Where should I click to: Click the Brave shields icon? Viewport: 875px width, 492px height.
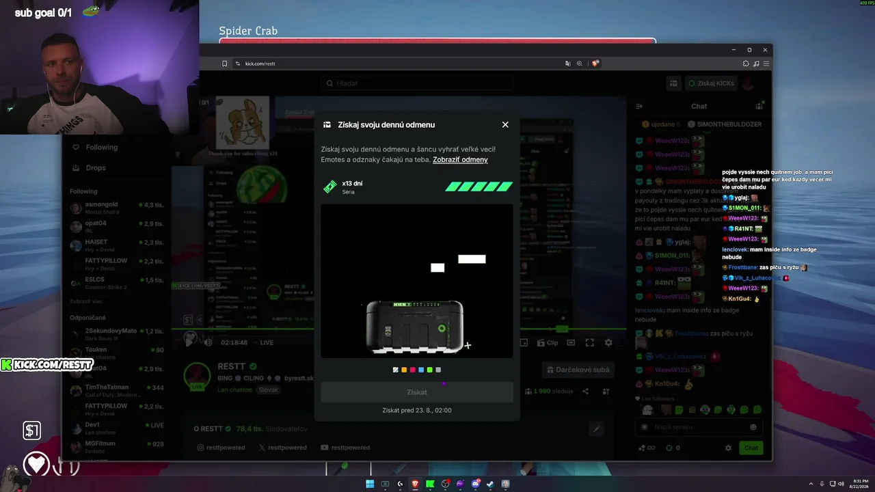click(595, 64)
